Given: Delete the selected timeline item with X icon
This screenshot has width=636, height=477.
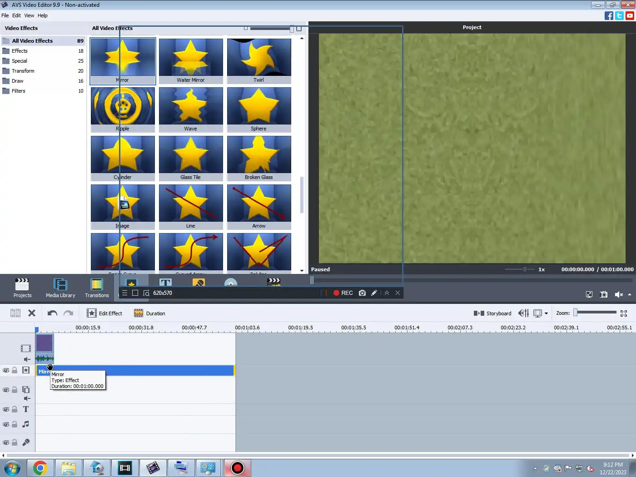Looking at the screenshot, I should (32, 313).
